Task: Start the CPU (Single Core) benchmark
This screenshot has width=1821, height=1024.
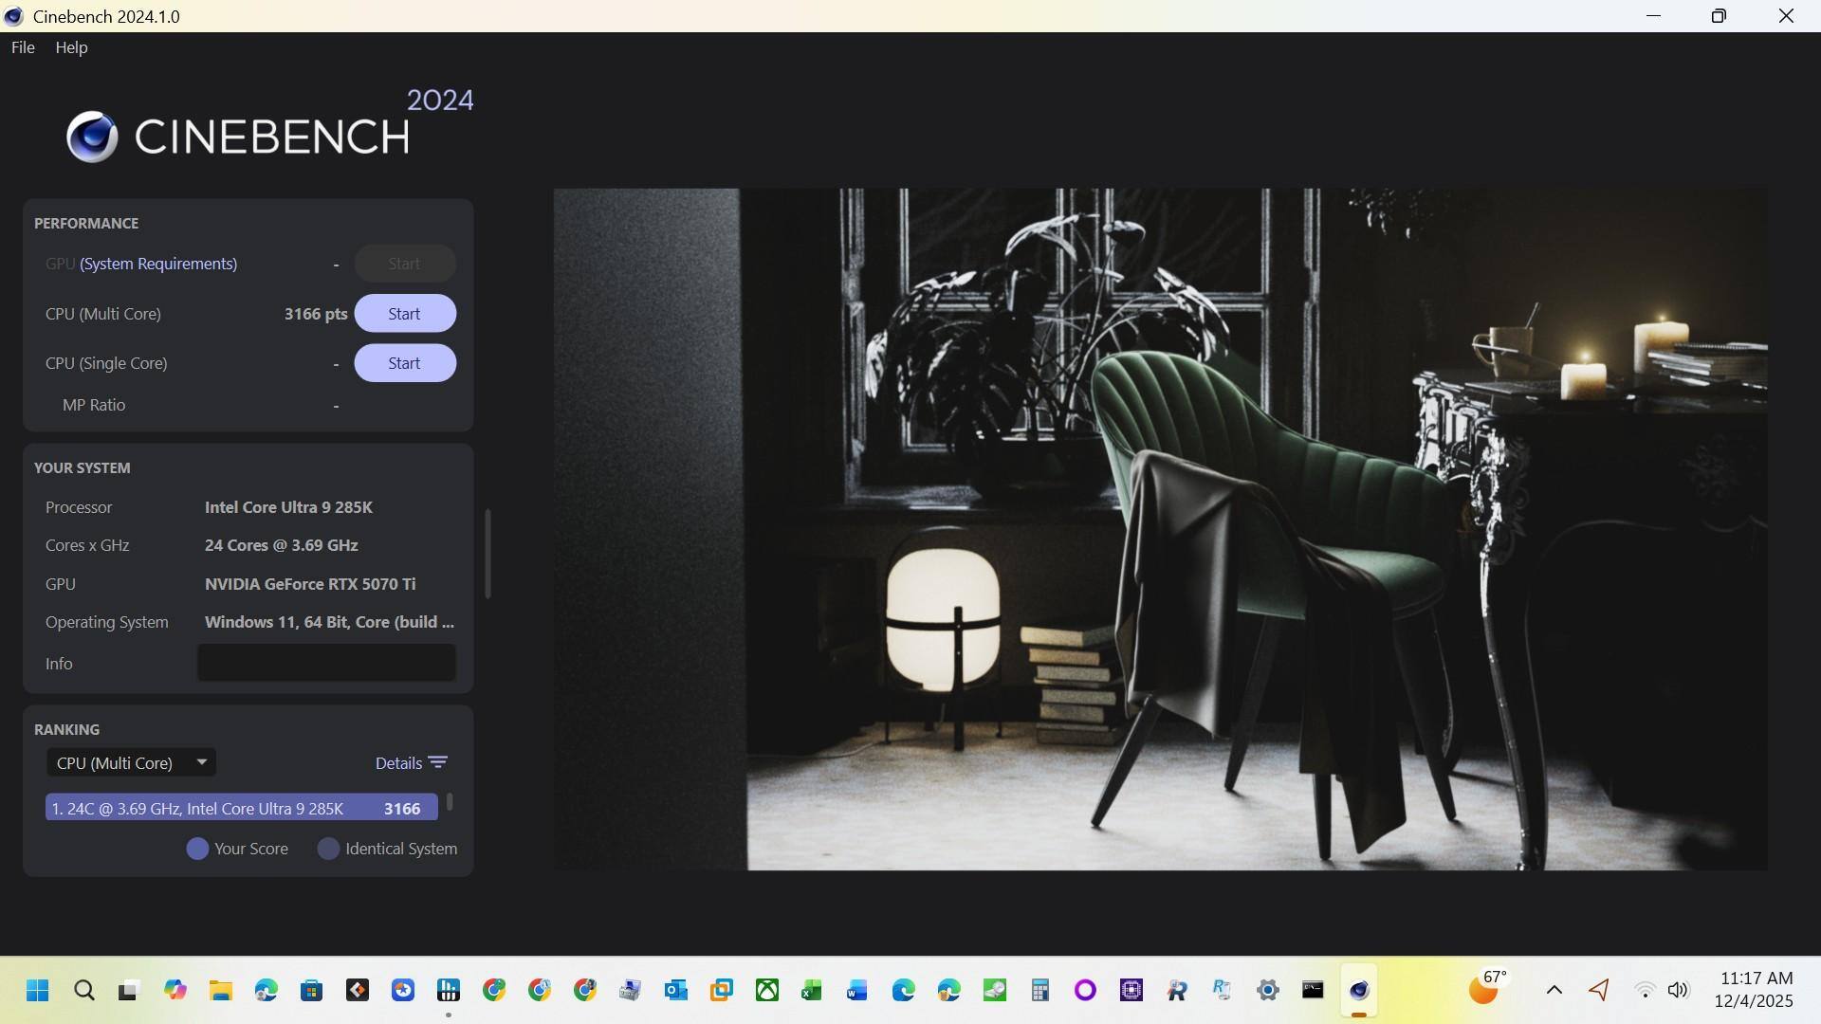Action: point(404,363)
